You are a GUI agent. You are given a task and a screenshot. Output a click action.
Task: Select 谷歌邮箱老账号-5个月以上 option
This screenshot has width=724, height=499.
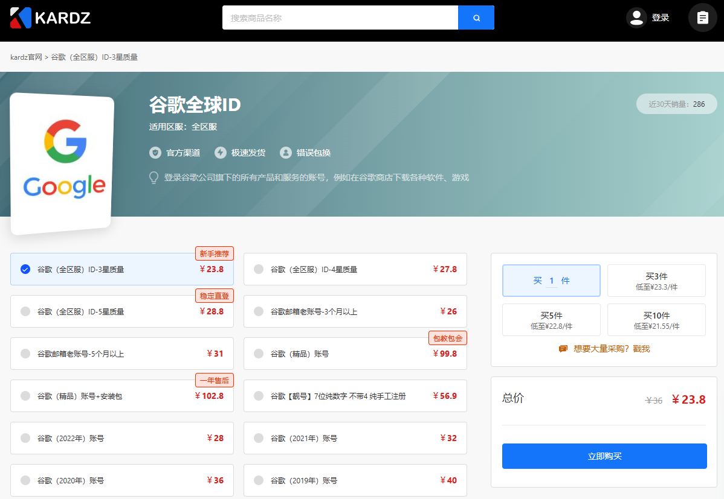(x=122, y=354)
